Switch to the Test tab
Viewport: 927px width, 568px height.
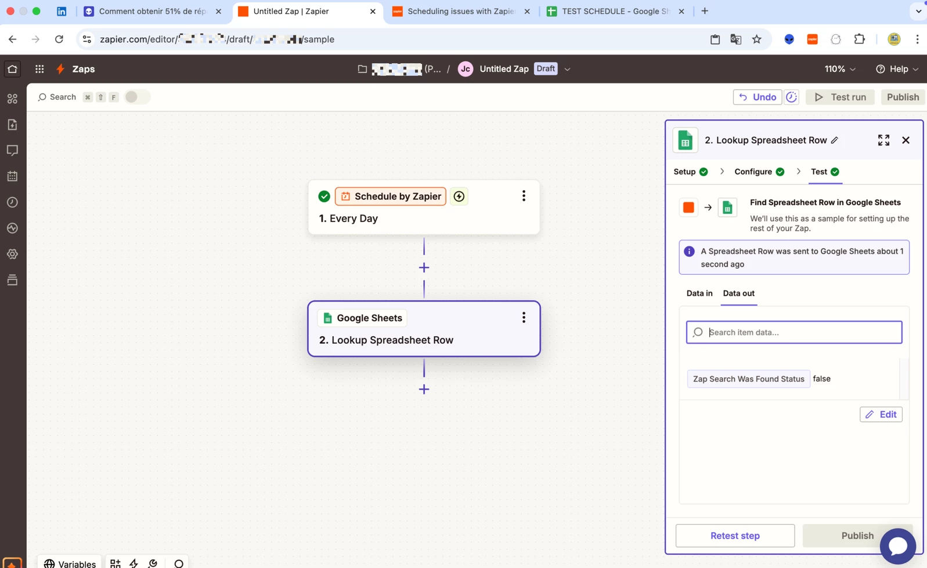point(825,172)
